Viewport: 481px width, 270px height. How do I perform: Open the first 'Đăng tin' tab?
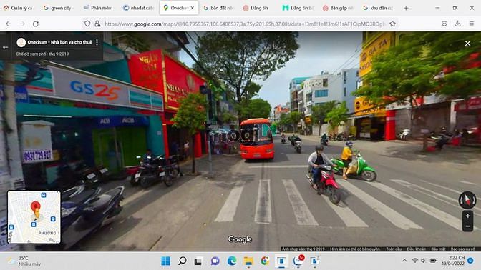[x=256, y=8]
